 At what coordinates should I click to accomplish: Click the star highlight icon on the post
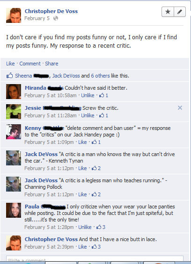point(168,12)
